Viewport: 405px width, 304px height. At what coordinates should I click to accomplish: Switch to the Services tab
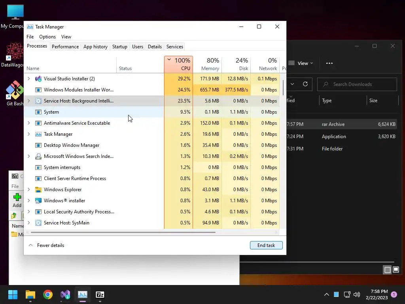tap(174, 47)
